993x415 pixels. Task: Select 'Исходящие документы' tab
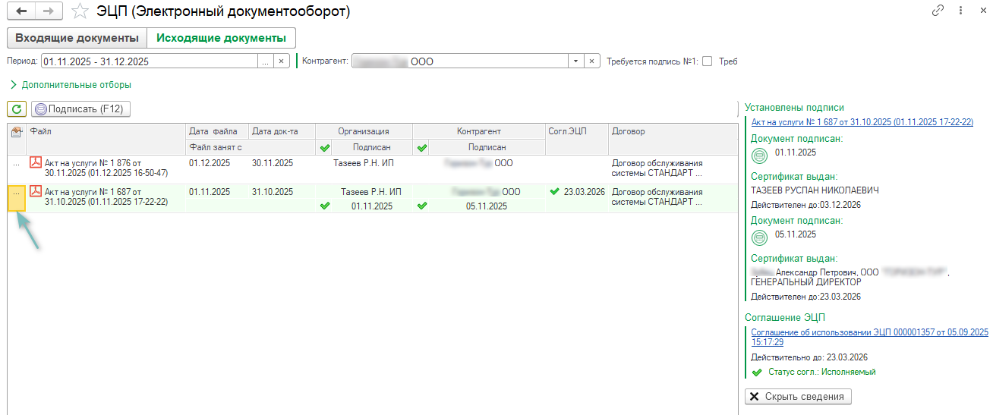click(x=221, y=38)
